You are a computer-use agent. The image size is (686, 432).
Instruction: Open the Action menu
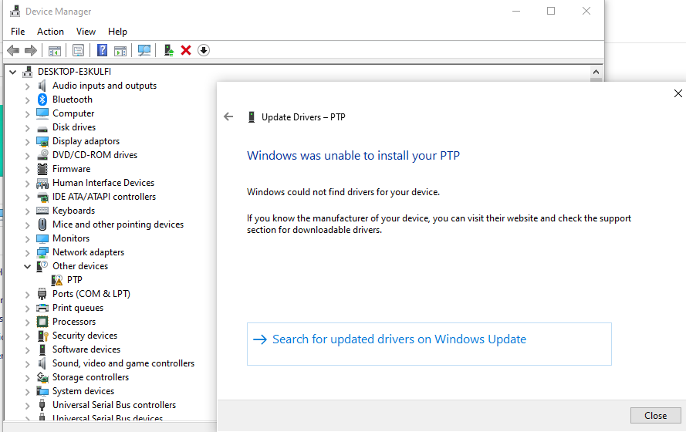click(50, 32)
